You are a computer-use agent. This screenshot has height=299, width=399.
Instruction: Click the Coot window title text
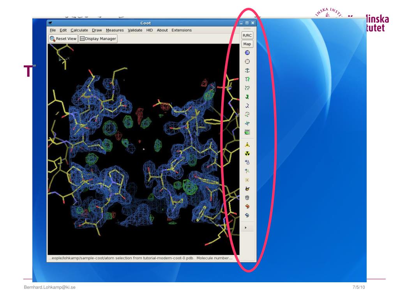coord(146,23)
